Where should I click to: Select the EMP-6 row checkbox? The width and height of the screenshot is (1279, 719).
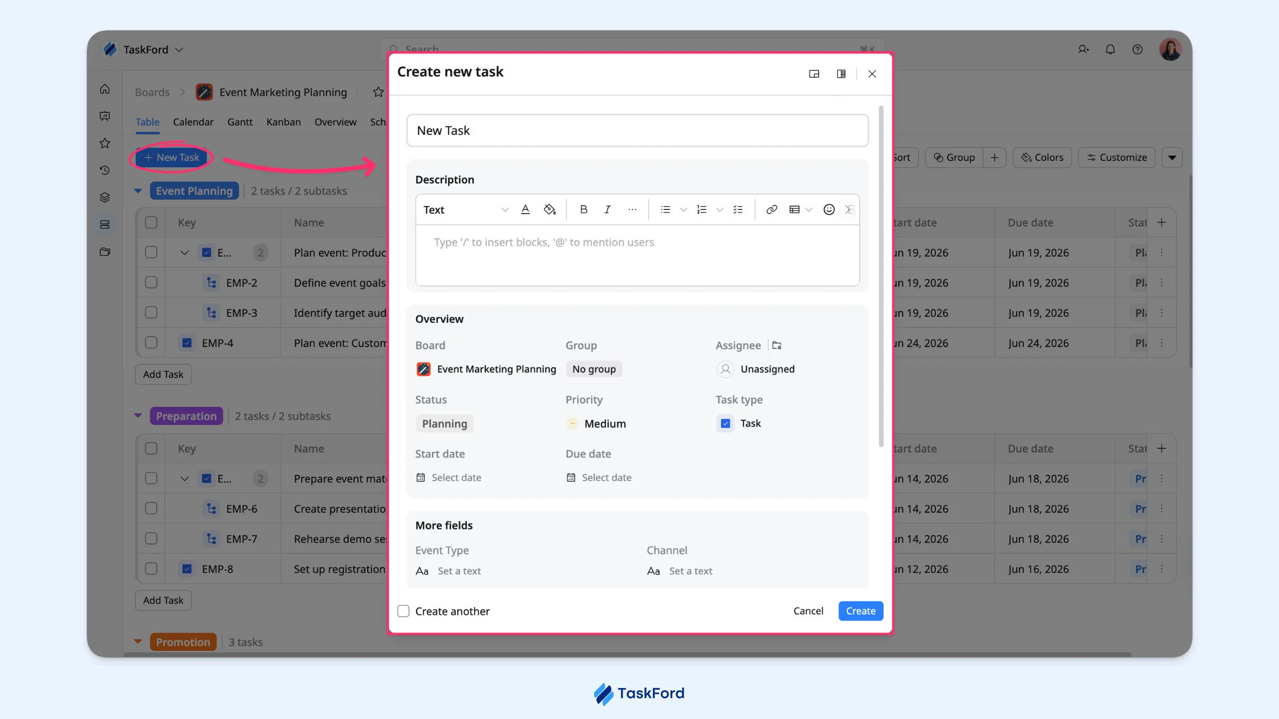151,508
